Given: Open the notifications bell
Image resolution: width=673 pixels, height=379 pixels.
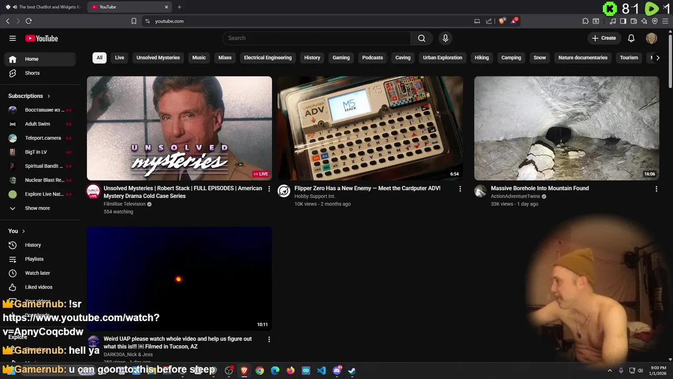Looking at the screenshot, I should 631,38.
